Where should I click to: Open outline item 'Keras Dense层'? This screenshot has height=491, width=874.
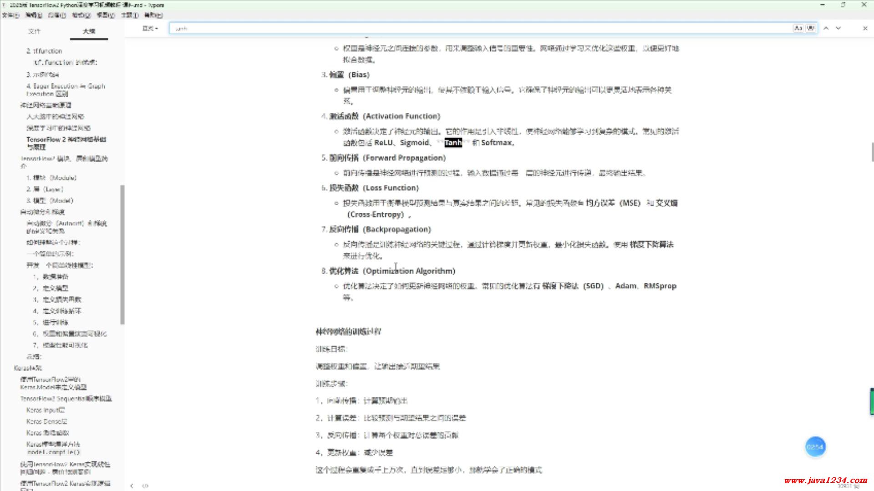pos(46,421)
